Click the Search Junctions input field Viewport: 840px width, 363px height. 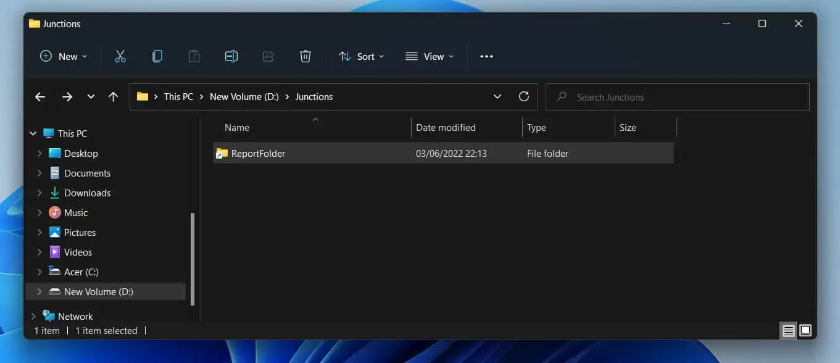click(x=678, y=97)
